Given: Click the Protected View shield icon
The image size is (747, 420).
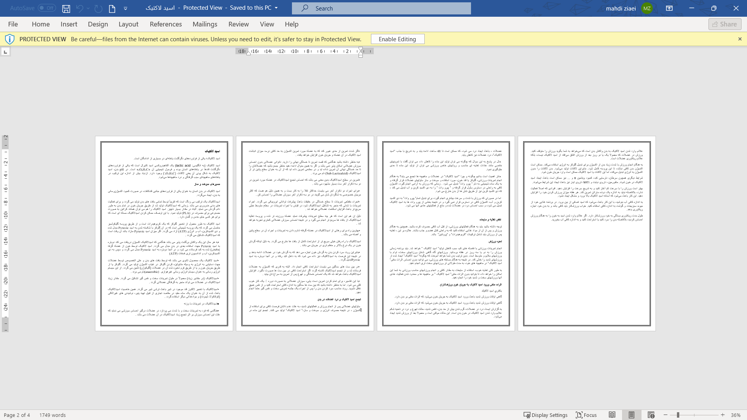Looking at the screenshot, I should point(10,39).
